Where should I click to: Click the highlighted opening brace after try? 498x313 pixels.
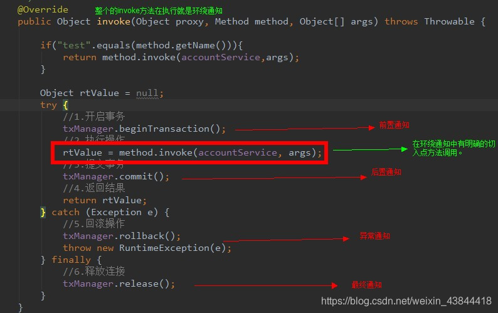pos(65,105)
